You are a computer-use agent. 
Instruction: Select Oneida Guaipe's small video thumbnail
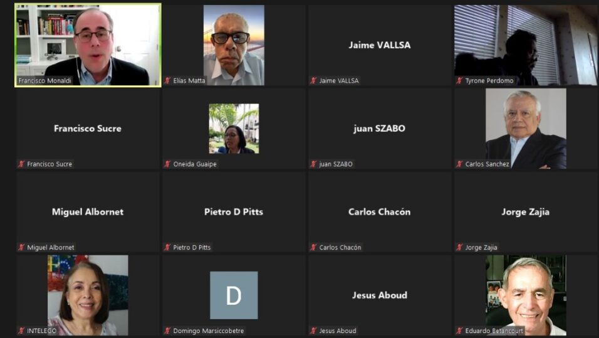[234, 129]
